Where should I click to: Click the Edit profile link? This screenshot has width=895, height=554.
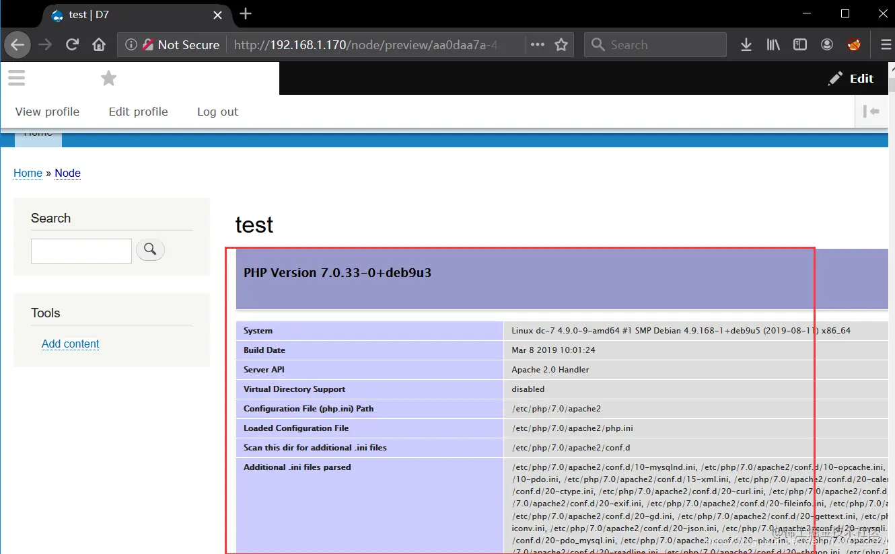pyautogui.click(x=139, y=112)
